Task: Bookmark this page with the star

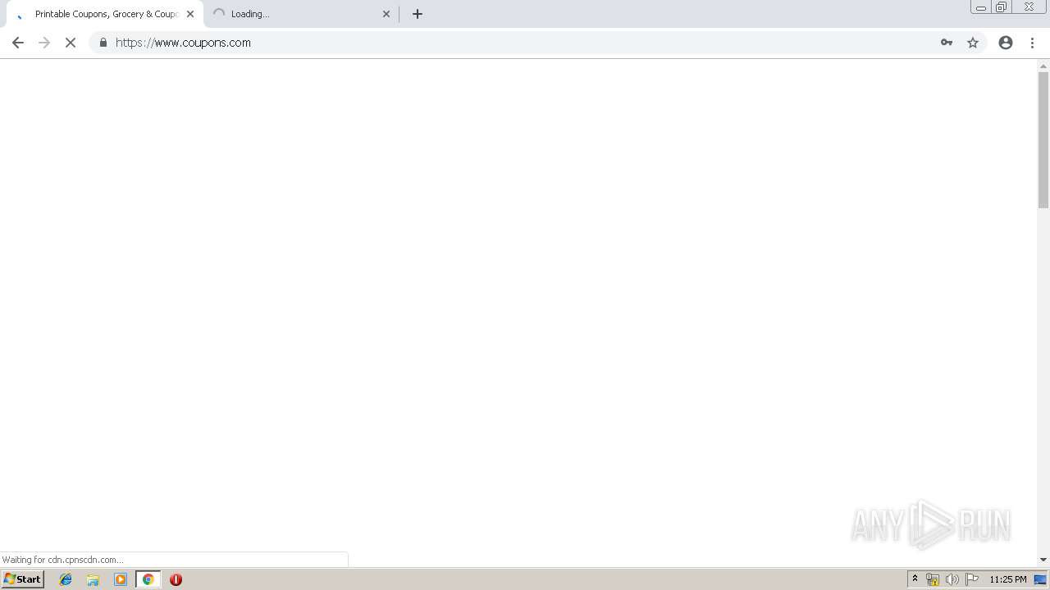Action: [x=973, y=43]
